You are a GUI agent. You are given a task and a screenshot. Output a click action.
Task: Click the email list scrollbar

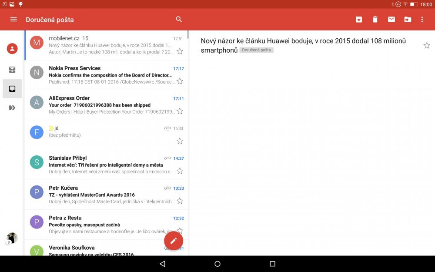(188, 35)
